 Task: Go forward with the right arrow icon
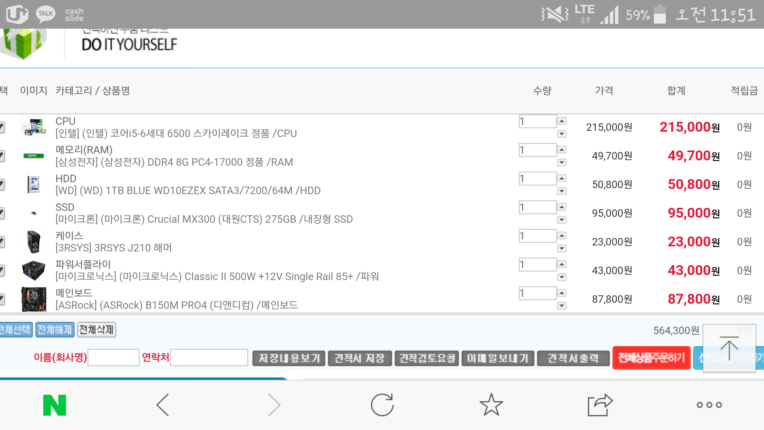coord(274,405)
